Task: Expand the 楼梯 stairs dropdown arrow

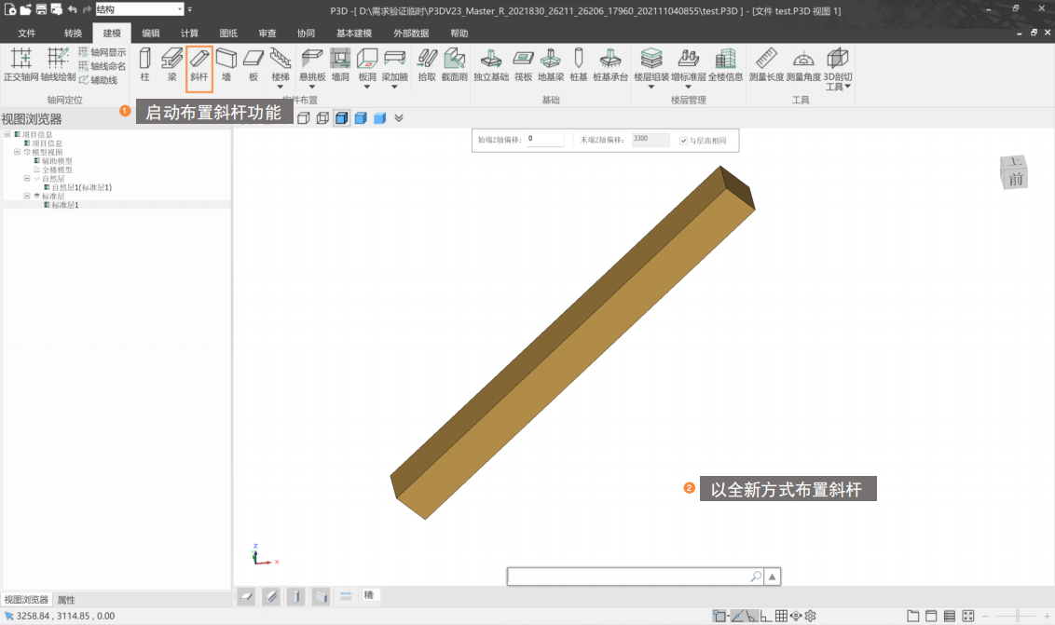Action: [x=281, y=88]
